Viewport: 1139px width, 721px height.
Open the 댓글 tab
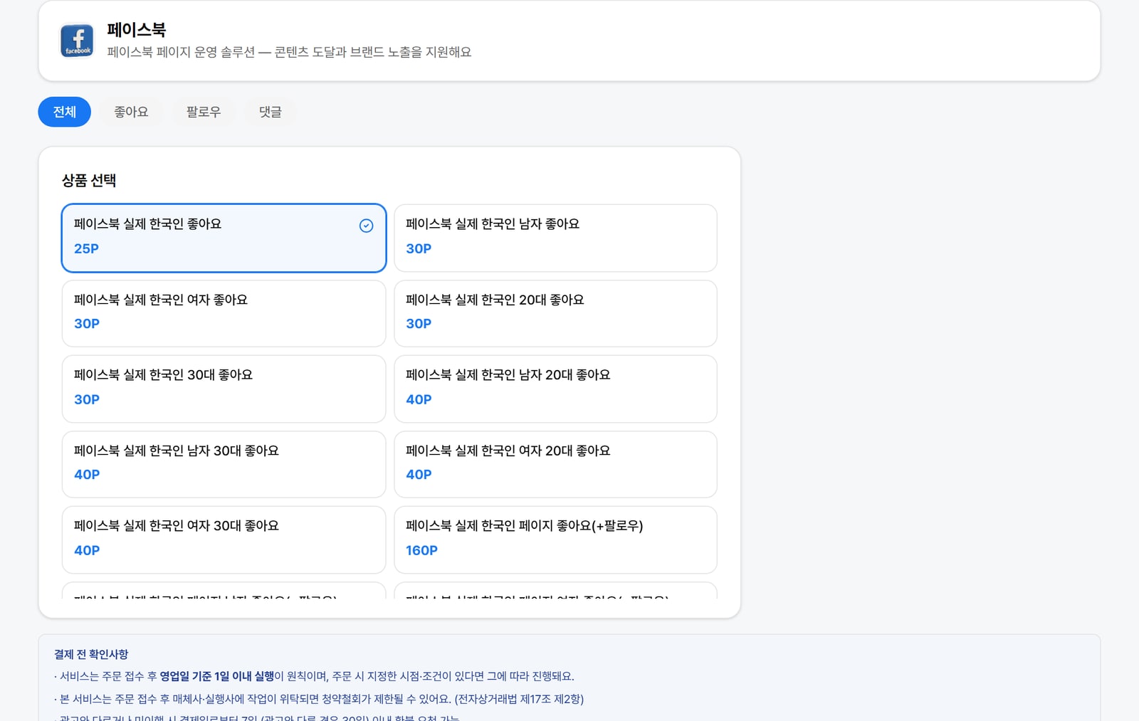pyautogui.click(x=271, y=112)
